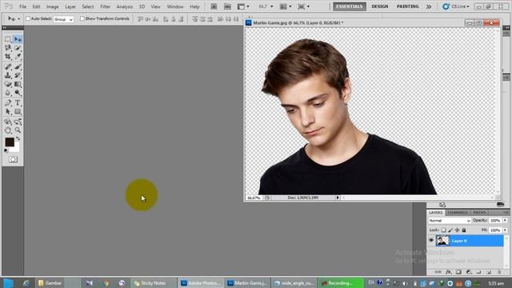
Task: Toggle lock all for layer
Action: (464, 230)
